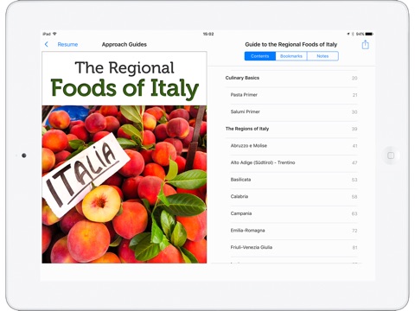This screenshot has height=311, width=415.
Task: Tap the book cover image
Action: point(124,157)
